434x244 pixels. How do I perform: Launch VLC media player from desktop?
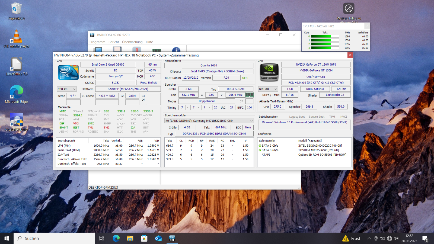tap(16, 39)
